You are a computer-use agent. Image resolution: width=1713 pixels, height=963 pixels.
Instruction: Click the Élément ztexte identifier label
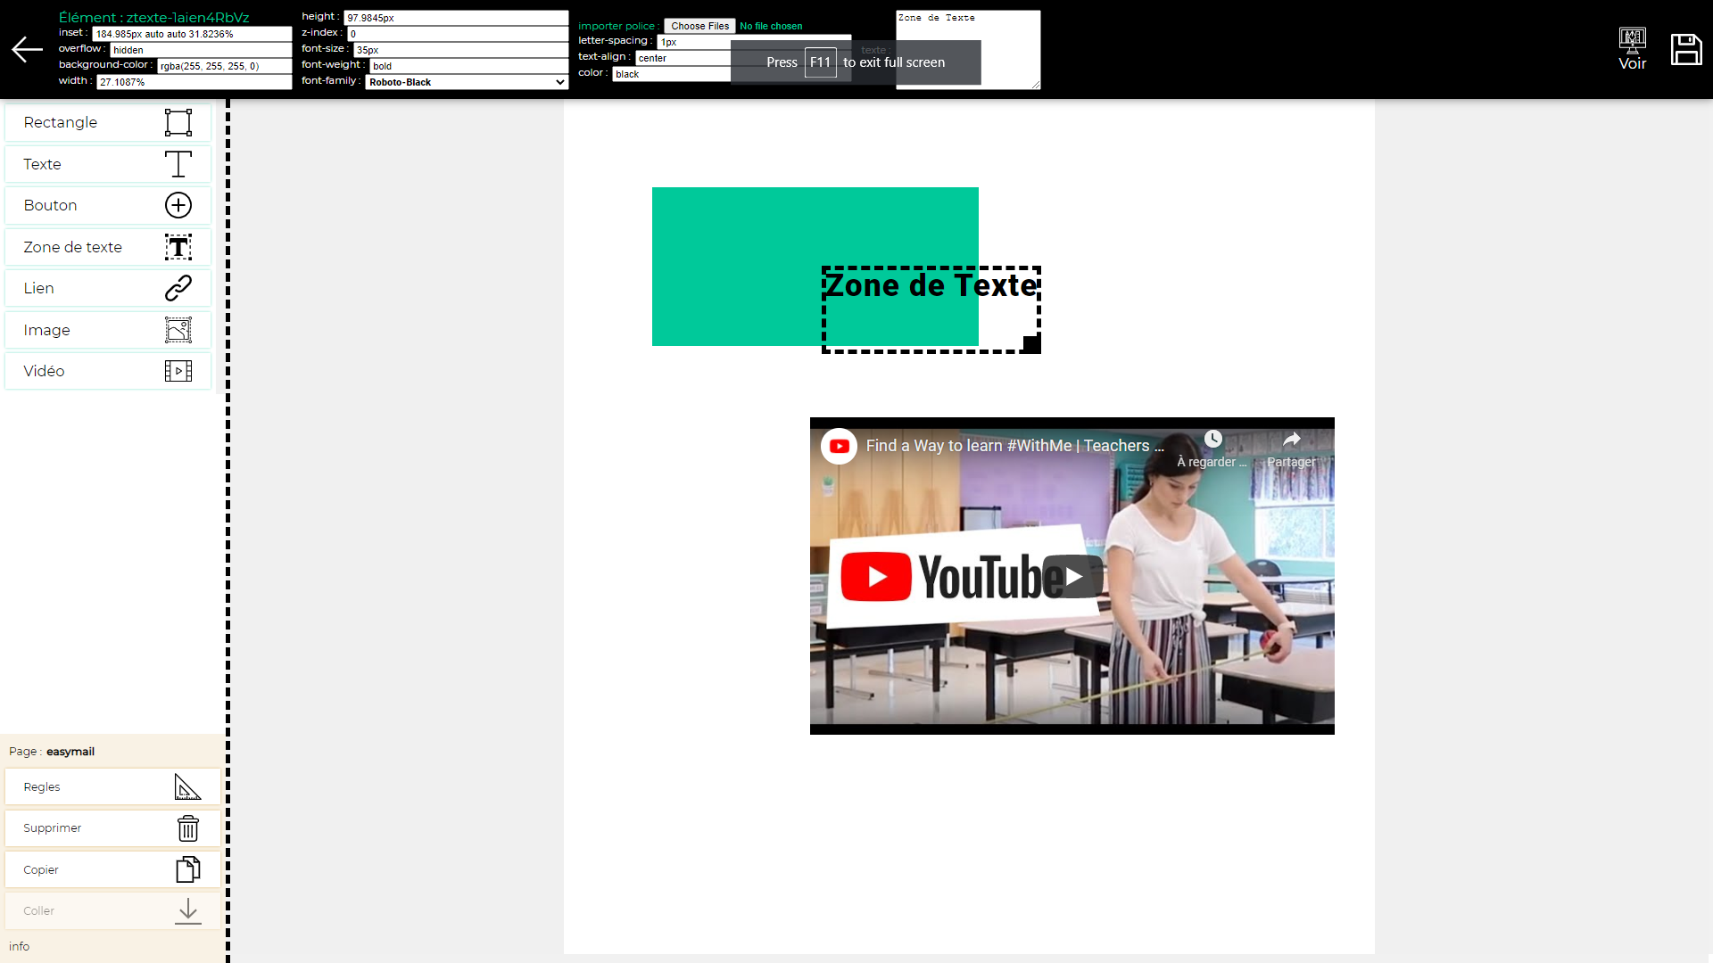[x=153, y=17]
